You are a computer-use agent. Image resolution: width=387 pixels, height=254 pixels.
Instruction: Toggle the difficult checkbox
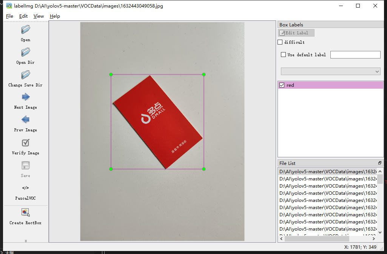[280, 42]
